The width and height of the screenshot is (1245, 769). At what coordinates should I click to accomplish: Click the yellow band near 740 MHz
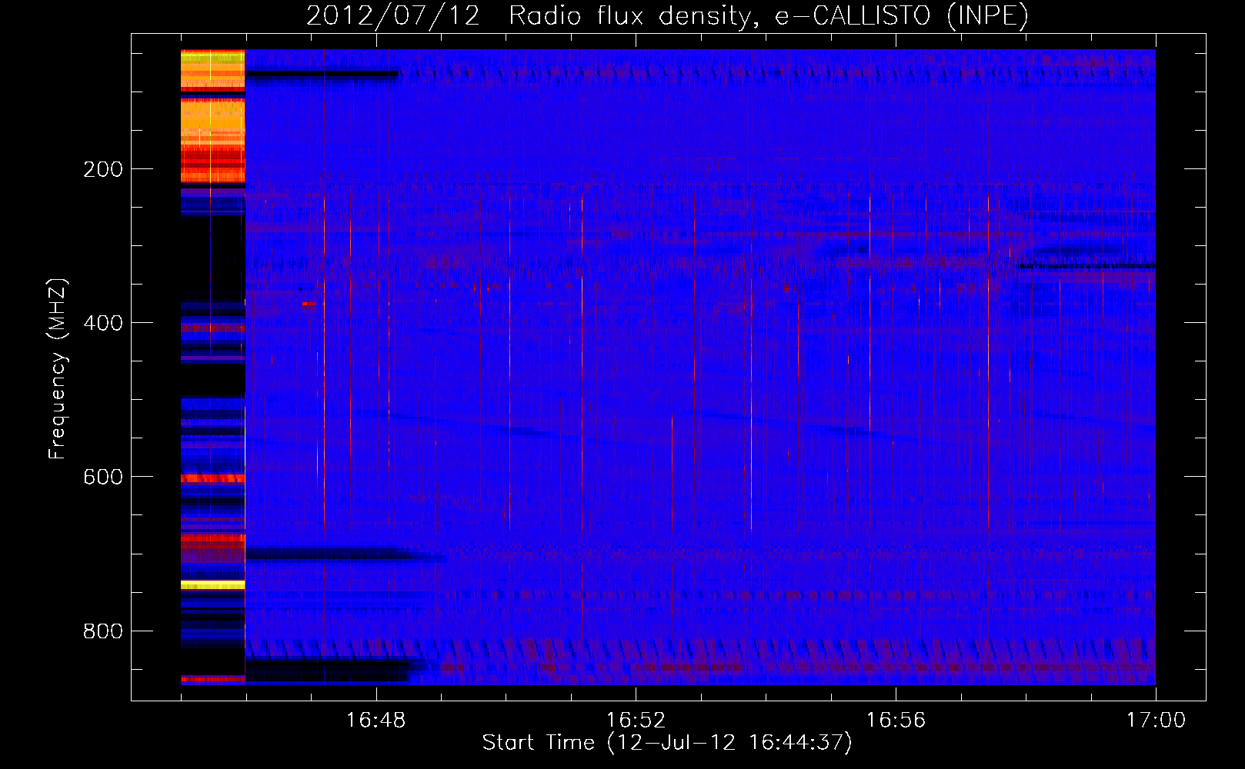pyautogui.click(x=212, y=585)
